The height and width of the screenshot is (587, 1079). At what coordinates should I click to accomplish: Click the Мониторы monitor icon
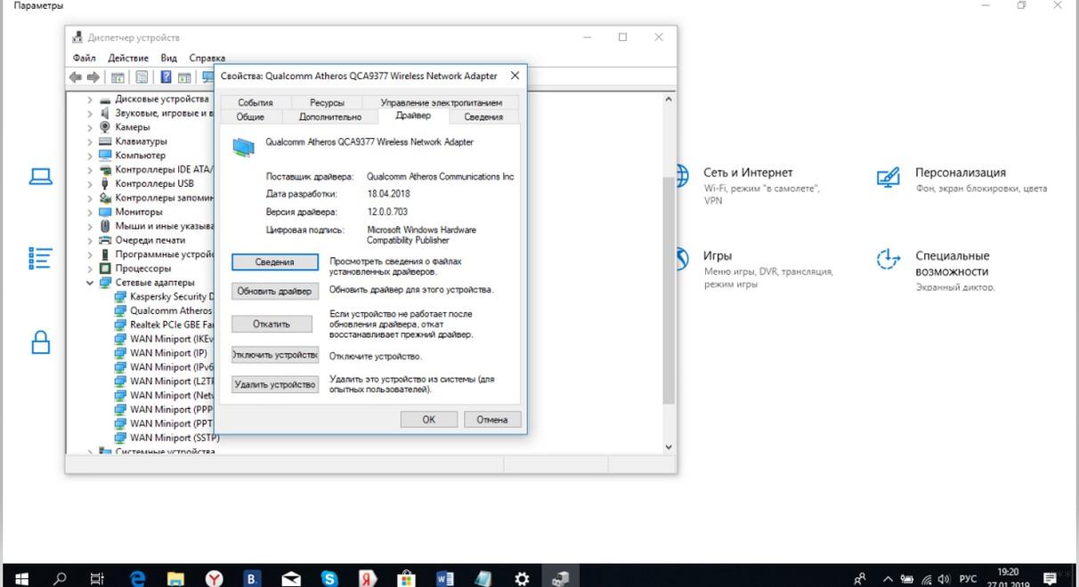(105, 212)
